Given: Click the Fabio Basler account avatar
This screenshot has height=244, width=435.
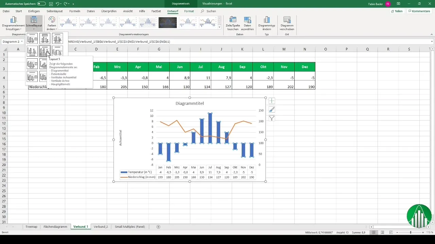Looking at the screenshot, I should click(x=387, y=4).
